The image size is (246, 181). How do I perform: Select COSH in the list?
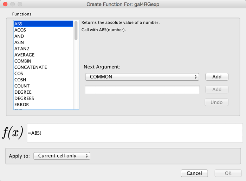pyautogui.click(x=20, y=80)
